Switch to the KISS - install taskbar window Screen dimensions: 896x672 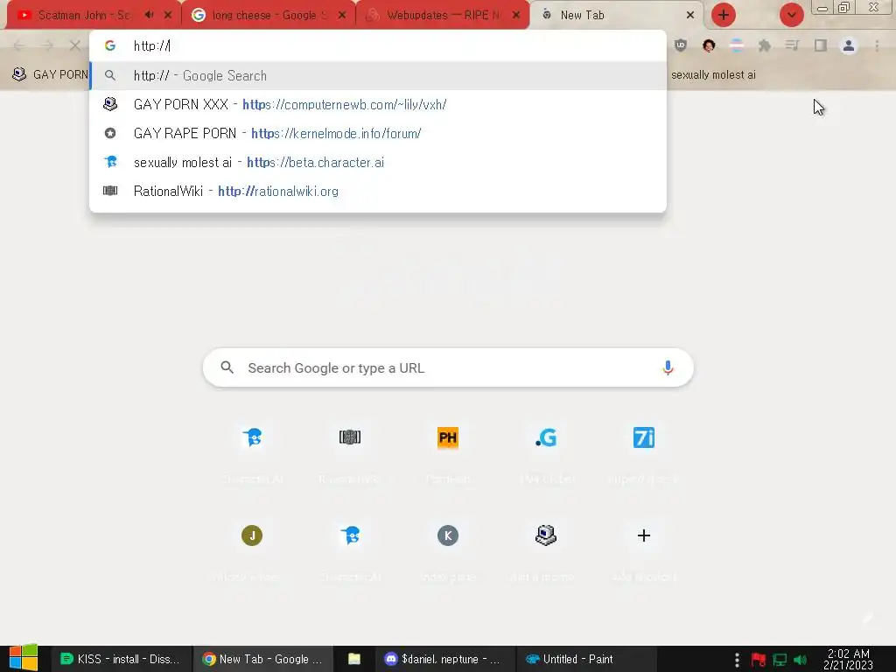pyautogui.click(x=120, y=659)
